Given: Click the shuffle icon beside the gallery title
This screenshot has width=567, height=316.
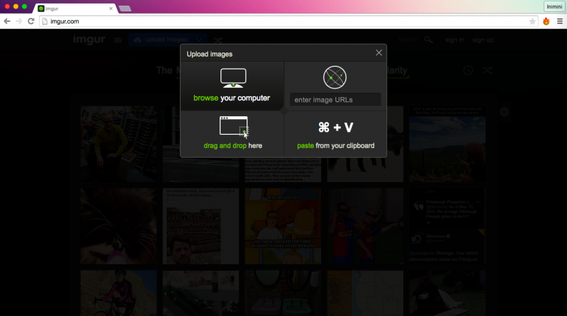Looking at the screenshot, I should (x=488, y=70).
